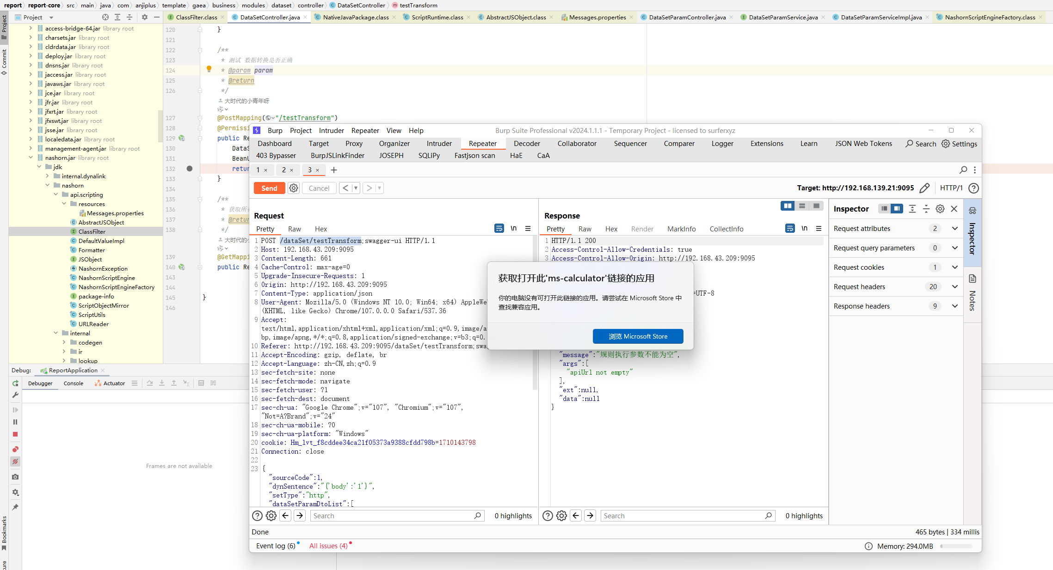1053x570 pixels.
Task: Open request panel hamburger menu
Action: 528,228
